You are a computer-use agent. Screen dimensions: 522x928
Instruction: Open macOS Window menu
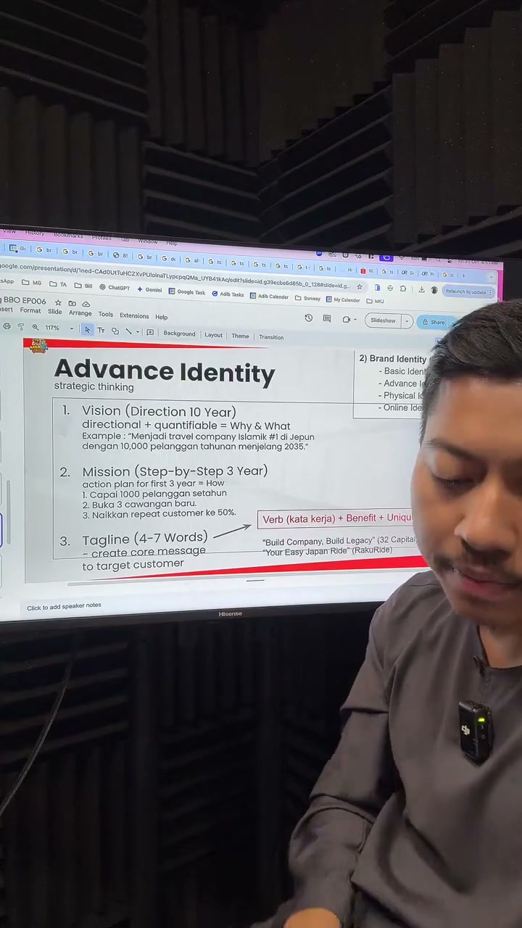147,241
